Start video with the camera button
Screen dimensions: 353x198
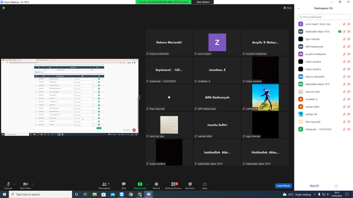tap(25, 185)
